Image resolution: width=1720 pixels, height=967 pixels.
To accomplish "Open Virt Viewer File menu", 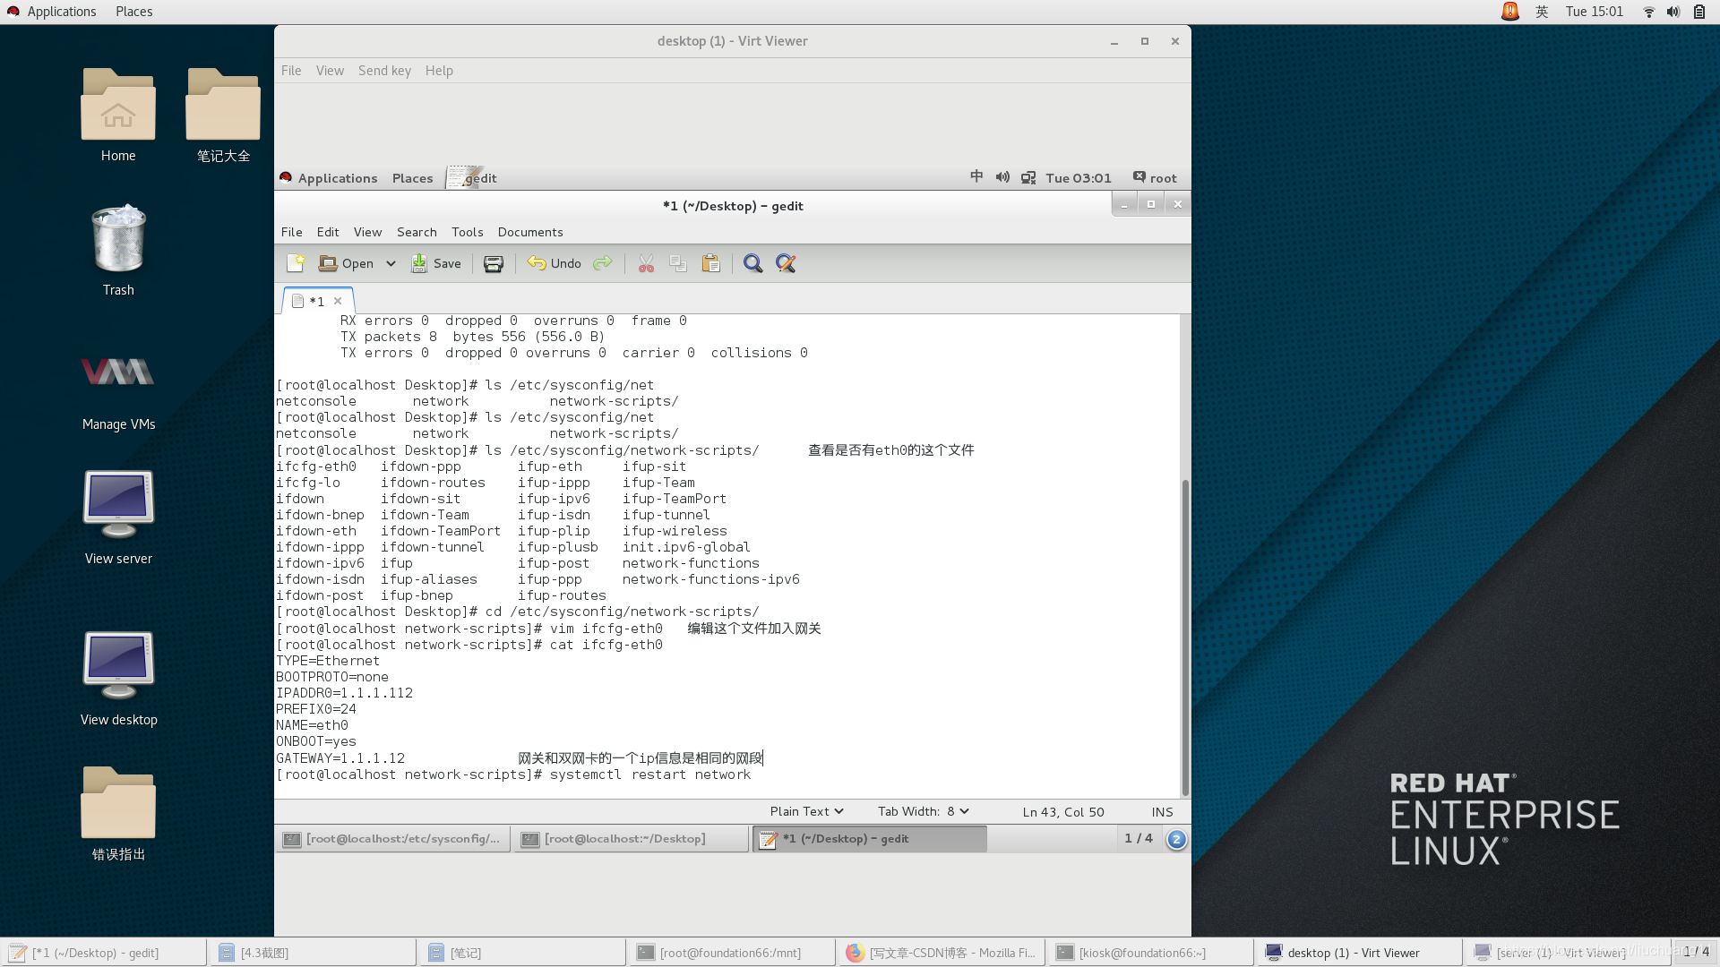I will (291, 71).
